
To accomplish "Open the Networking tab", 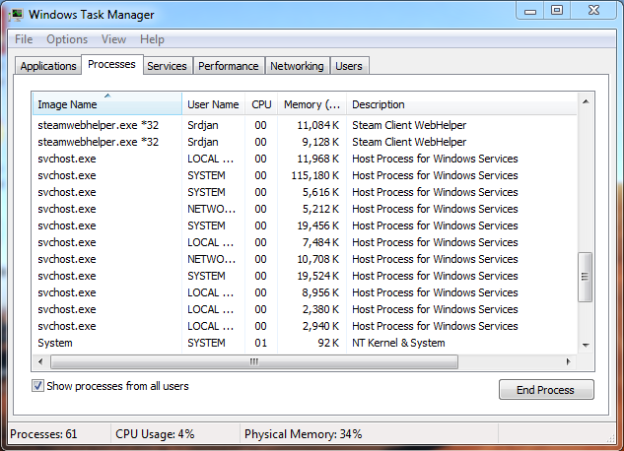I will click(297, 66).
